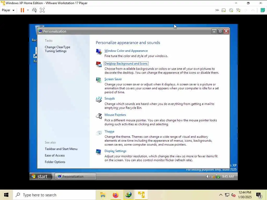Screen dimensions: 267x200
Task: Click the Window Color and Appearance icon
Action: [x=99, y=52]
